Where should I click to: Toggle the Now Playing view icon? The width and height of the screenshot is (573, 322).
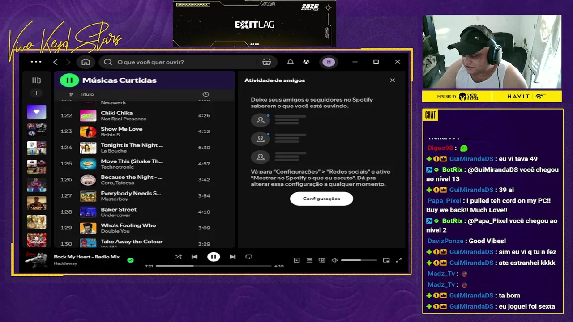(296, 260)
